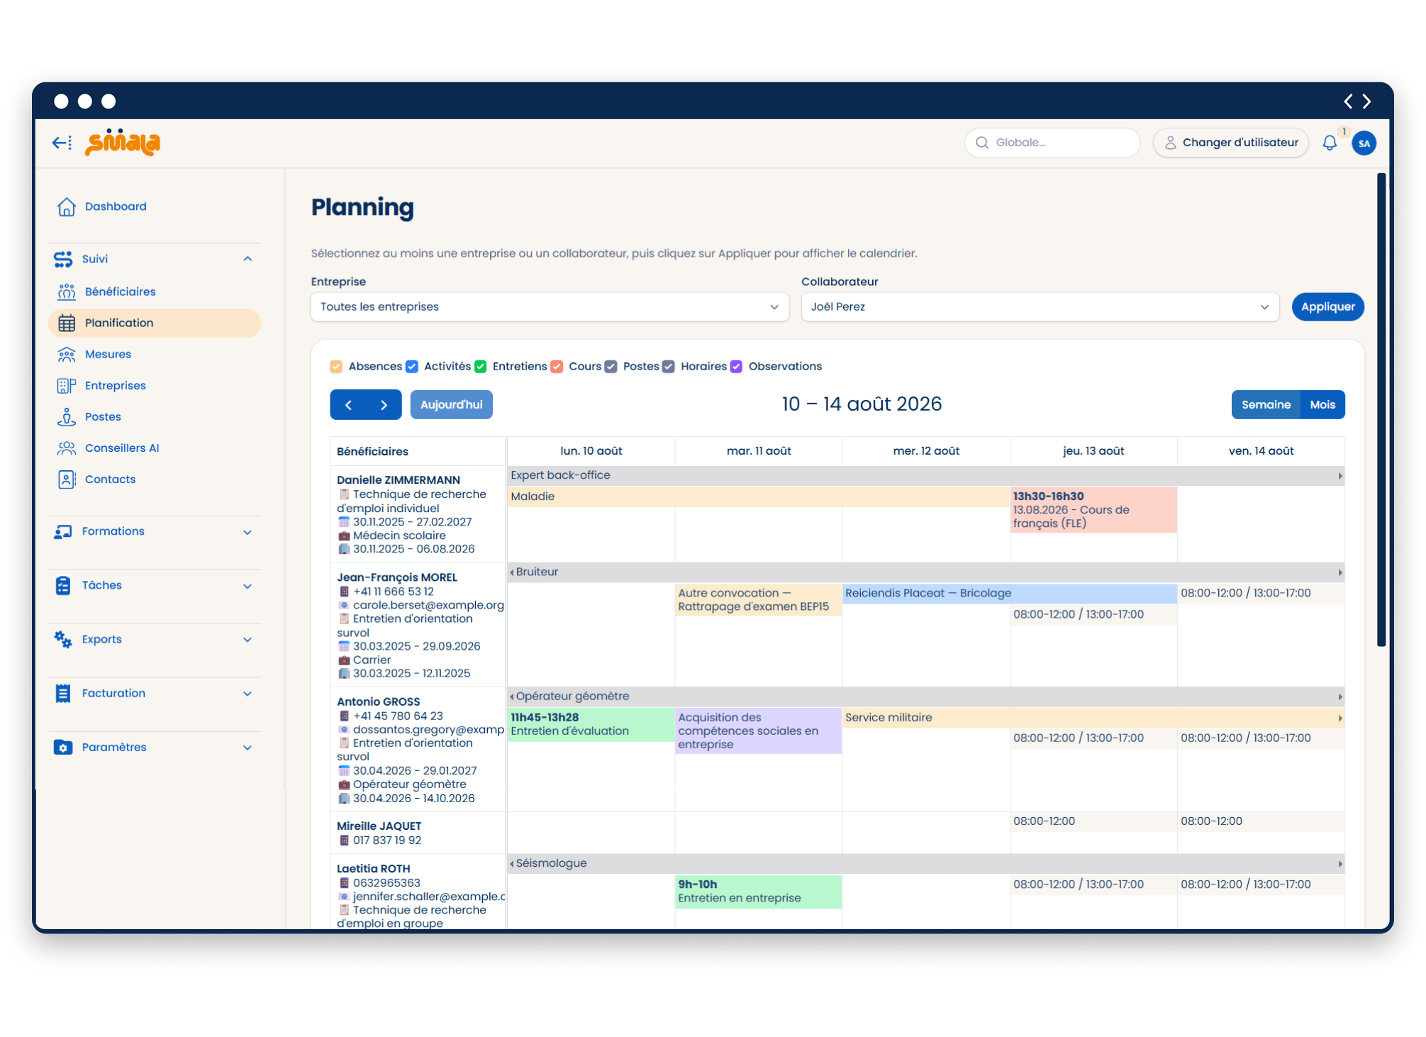Click the Mesures icon

click(x=67, y=354)
